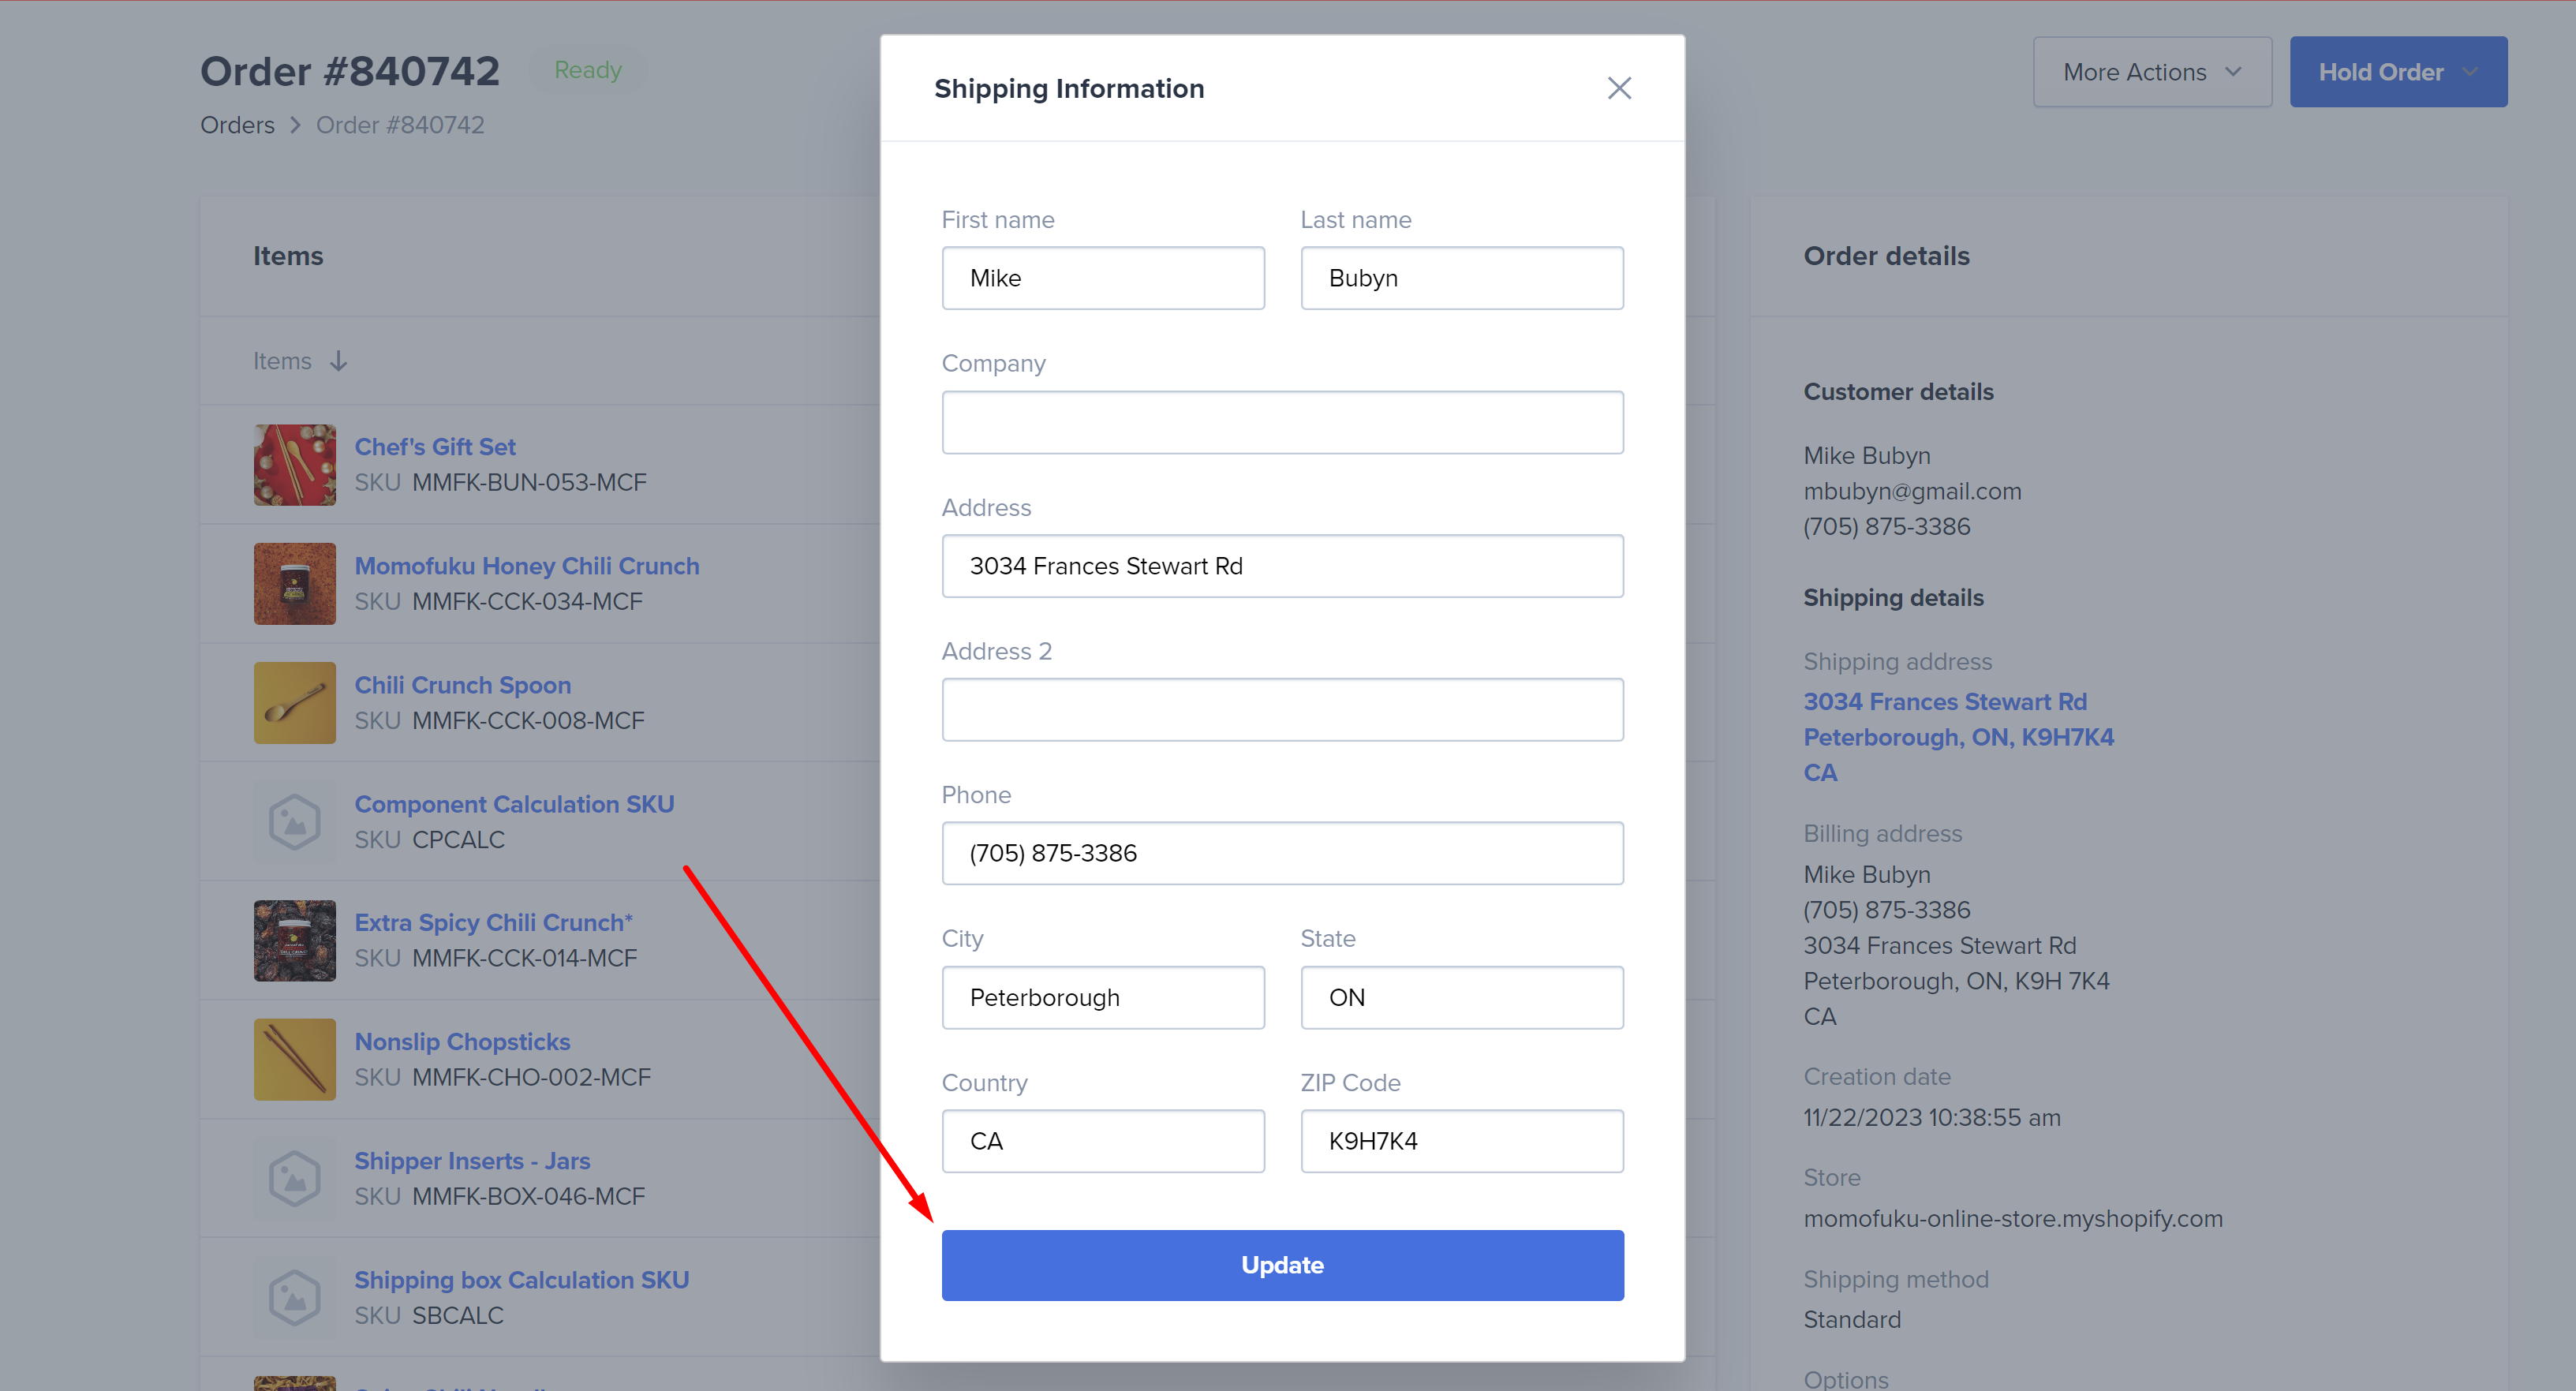Select the store name momofuku-online-store.myshopify.com
The width and height of the screenshot is (2576, 1391).
(2013, 1219)
